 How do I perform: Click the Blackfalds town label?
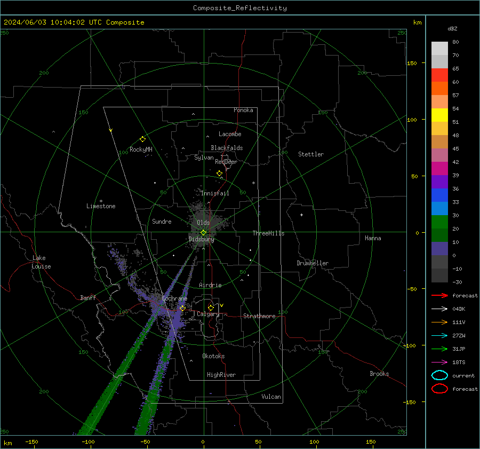pyautogui.click(x=227, y=148)
